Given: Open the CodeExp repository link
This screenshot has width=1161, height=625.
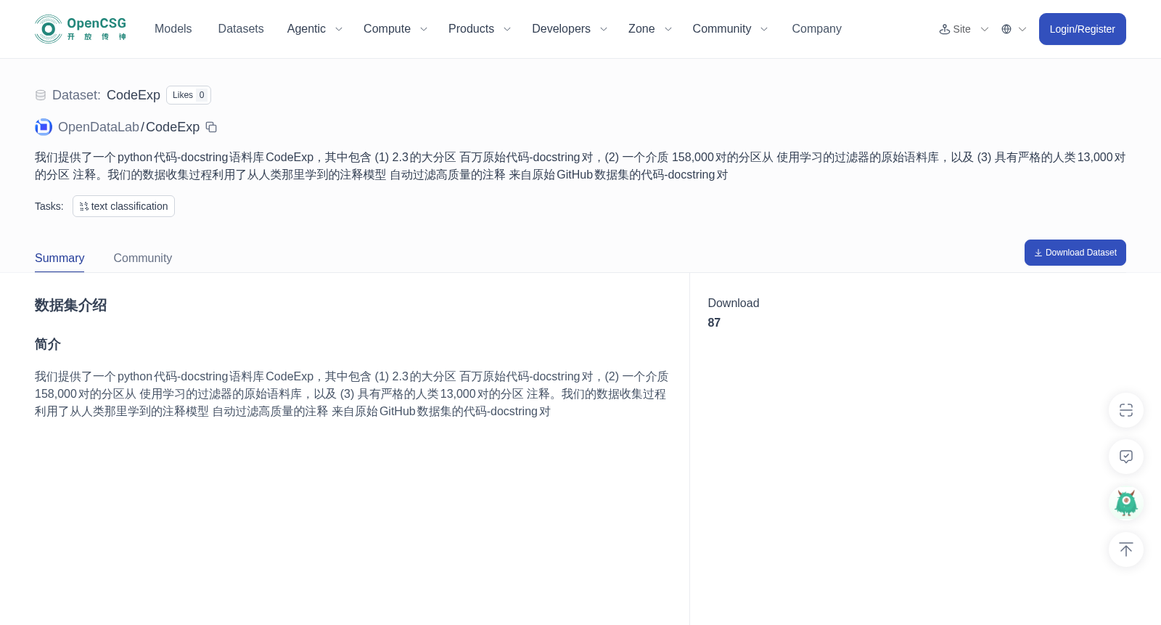Looking at the screenshot, I should (x=173, y=127).
